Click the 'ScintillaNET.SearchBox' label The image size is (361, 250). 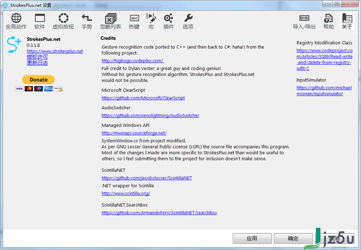(x=124, y=205)
